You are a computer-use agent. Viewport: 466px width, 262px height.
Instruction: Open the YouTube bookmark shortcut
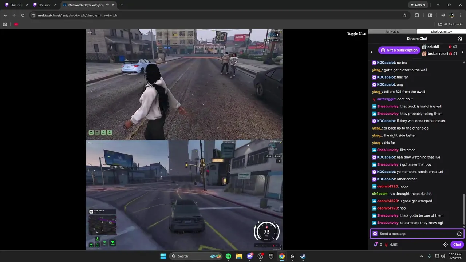16,24
